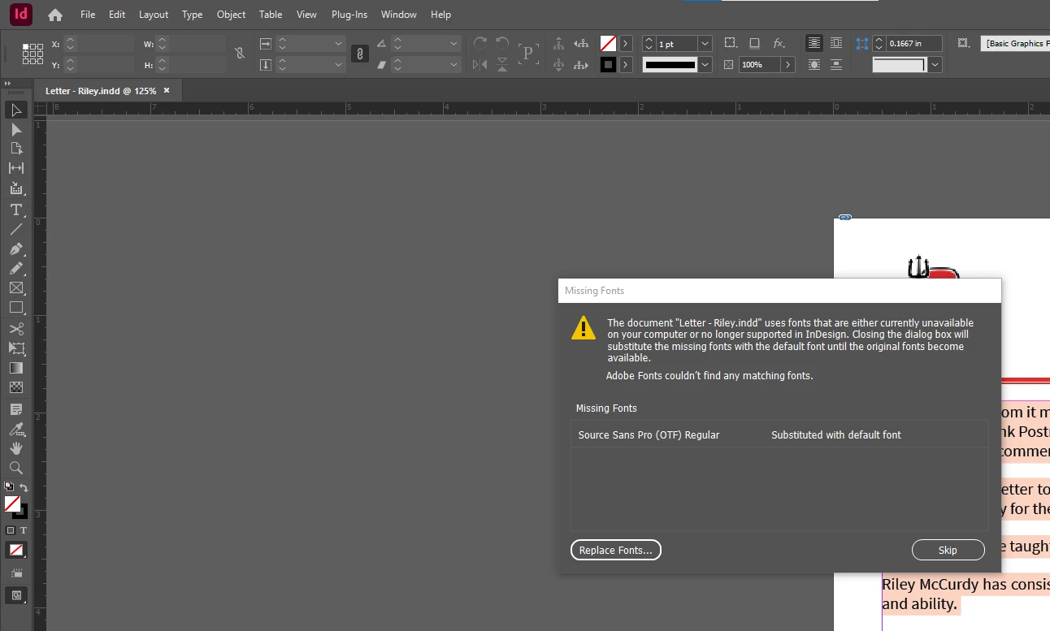Expand the fill color options arrow
Viewport: 1050px width, 631px height.
[x=626, y=43]
